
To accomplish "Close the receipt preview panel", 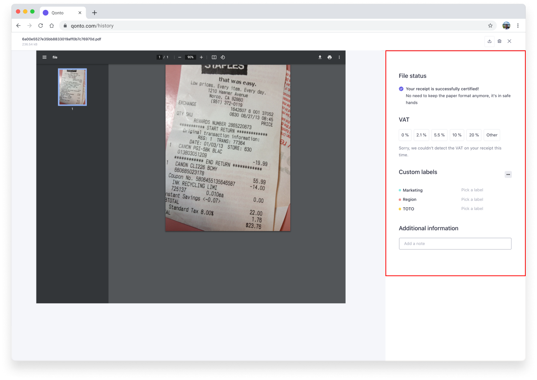I will tap(510, 41).
